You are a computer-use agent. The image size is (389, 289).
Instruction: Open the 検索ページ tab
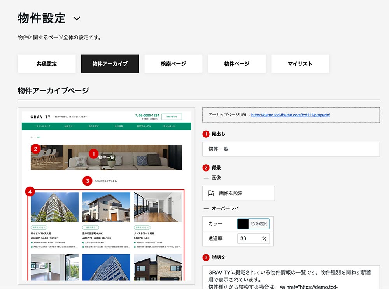pyautogui.click(x=173, y=64)
